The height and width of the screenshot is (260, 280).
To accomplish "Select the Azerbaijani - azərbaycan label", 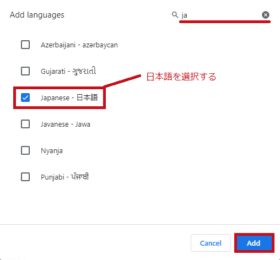I will 79,45.
